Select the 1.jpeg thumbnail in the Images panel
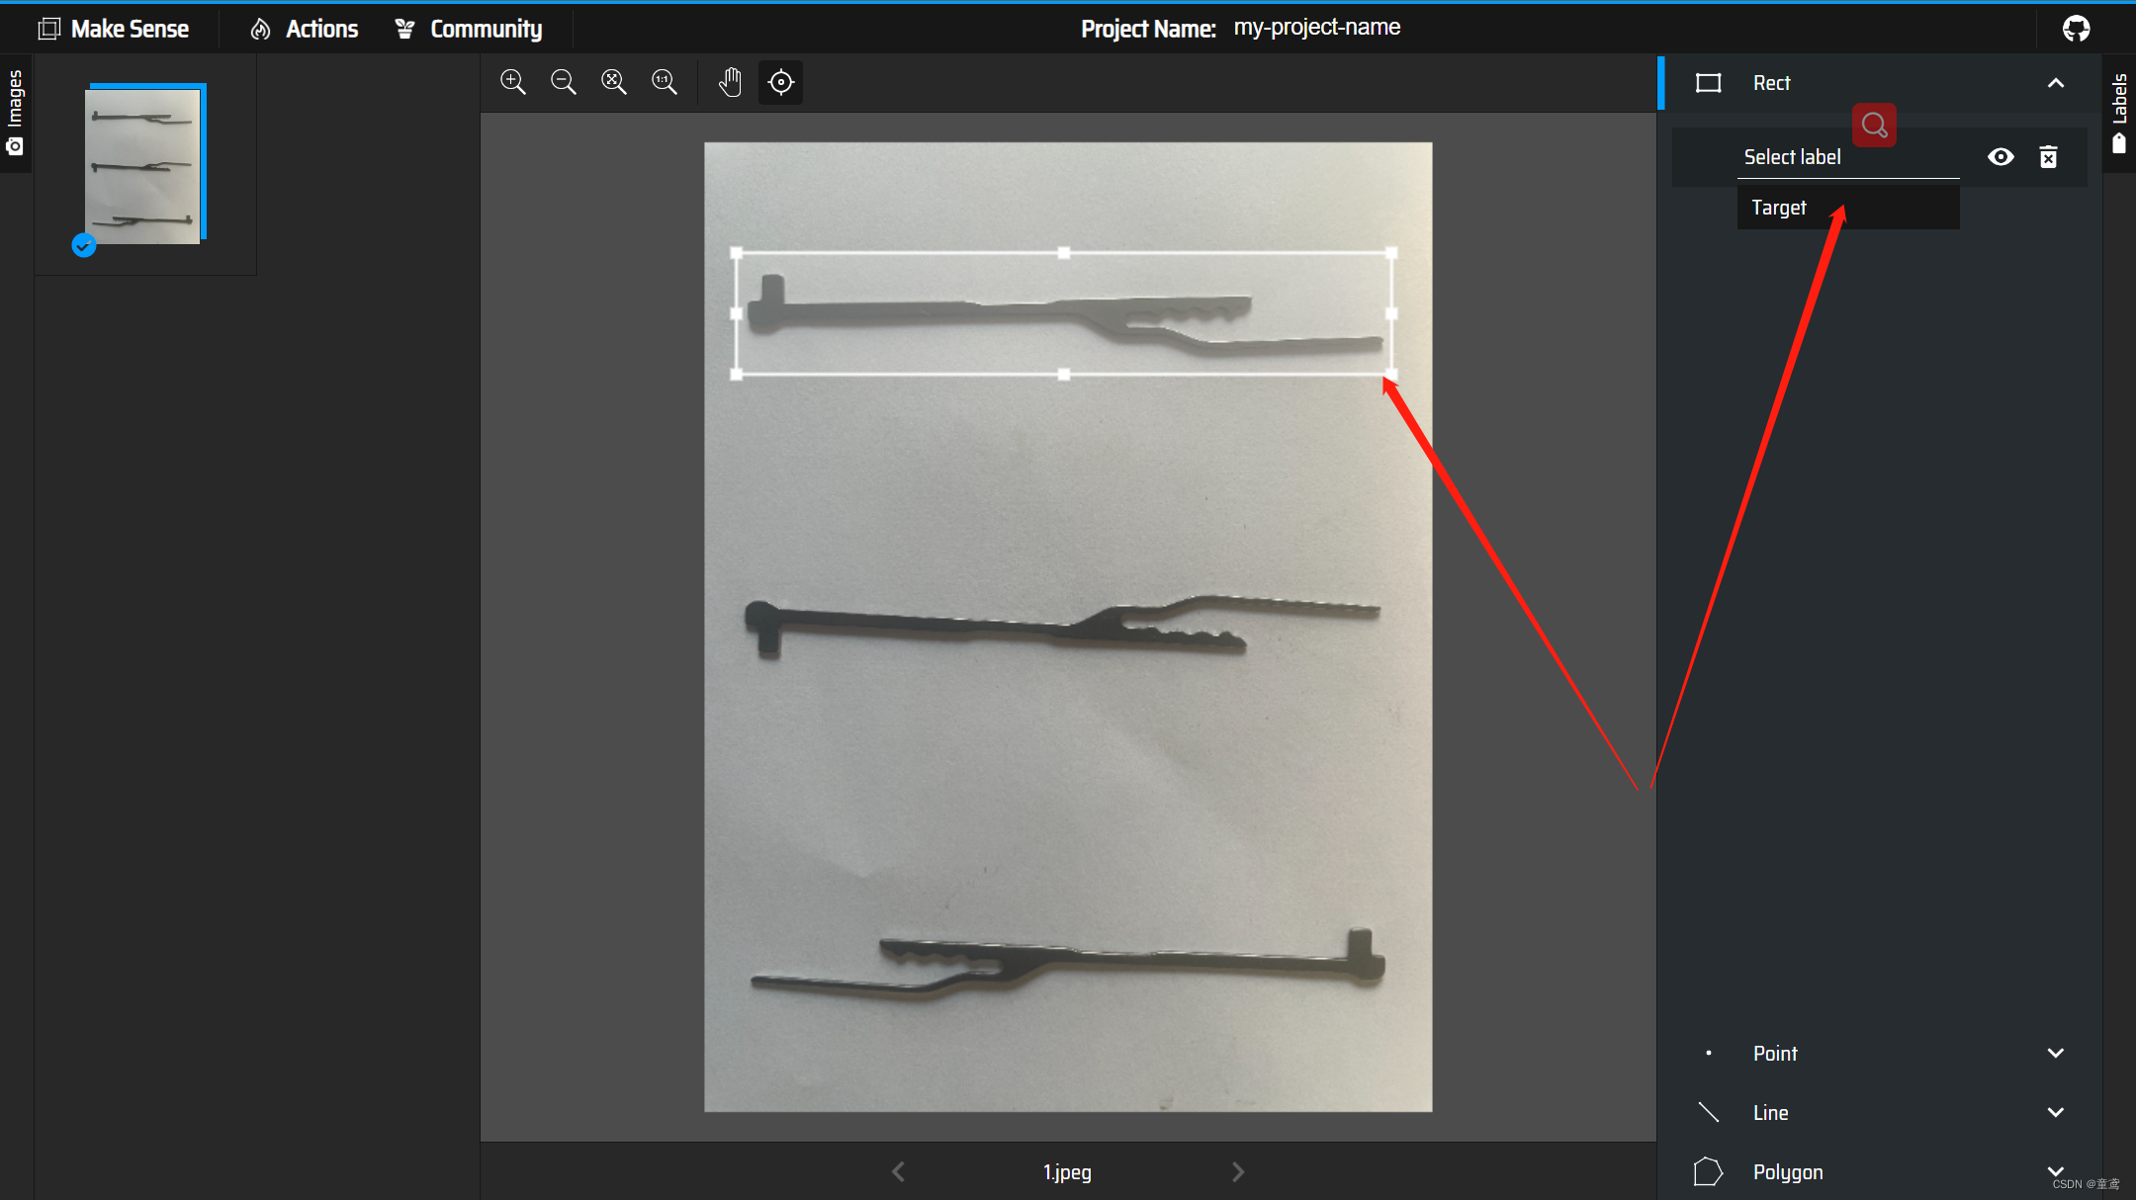This screenshot has height=1200, width=2136. (x=143, y=165)
